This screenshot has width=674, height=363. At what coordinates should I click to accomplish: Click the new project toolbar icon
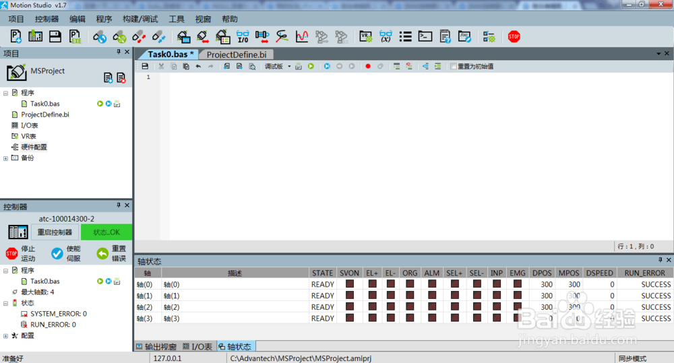pyautogui.click(x=16, y=36)
